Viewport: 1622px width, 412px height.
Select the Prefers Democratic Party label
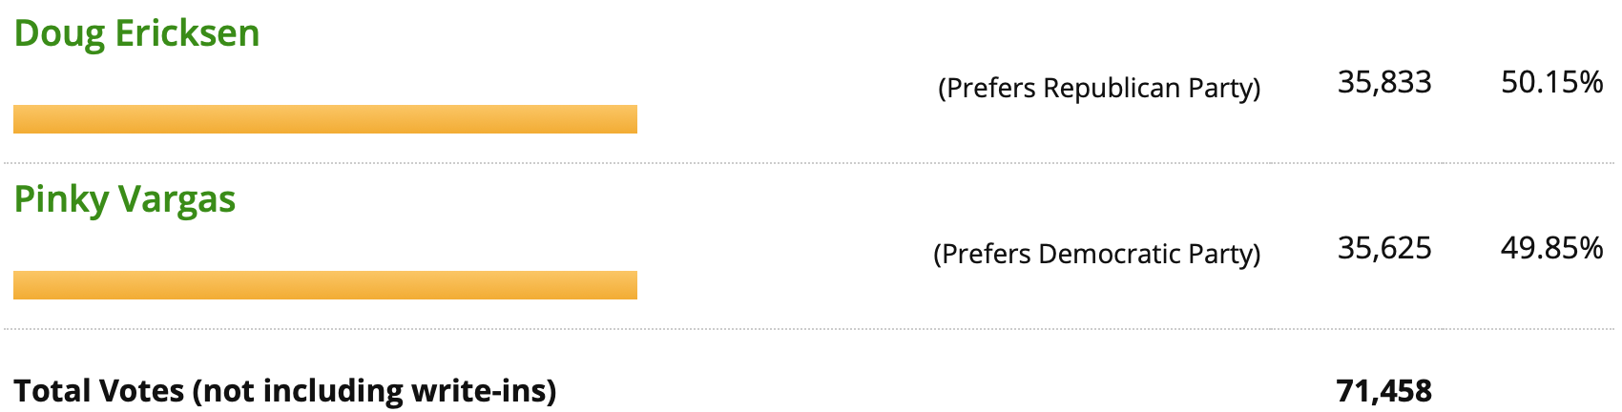coord(1097,254)
